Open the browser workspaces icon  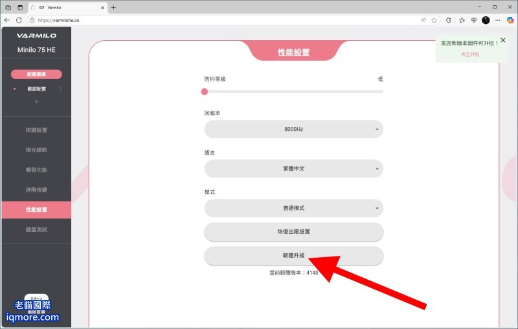[8, 7]
